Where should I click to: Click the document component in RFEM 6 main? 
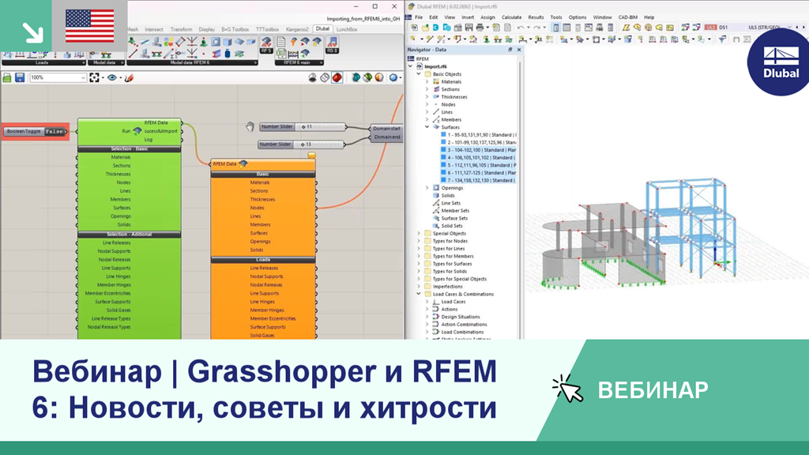pos(281,42)
